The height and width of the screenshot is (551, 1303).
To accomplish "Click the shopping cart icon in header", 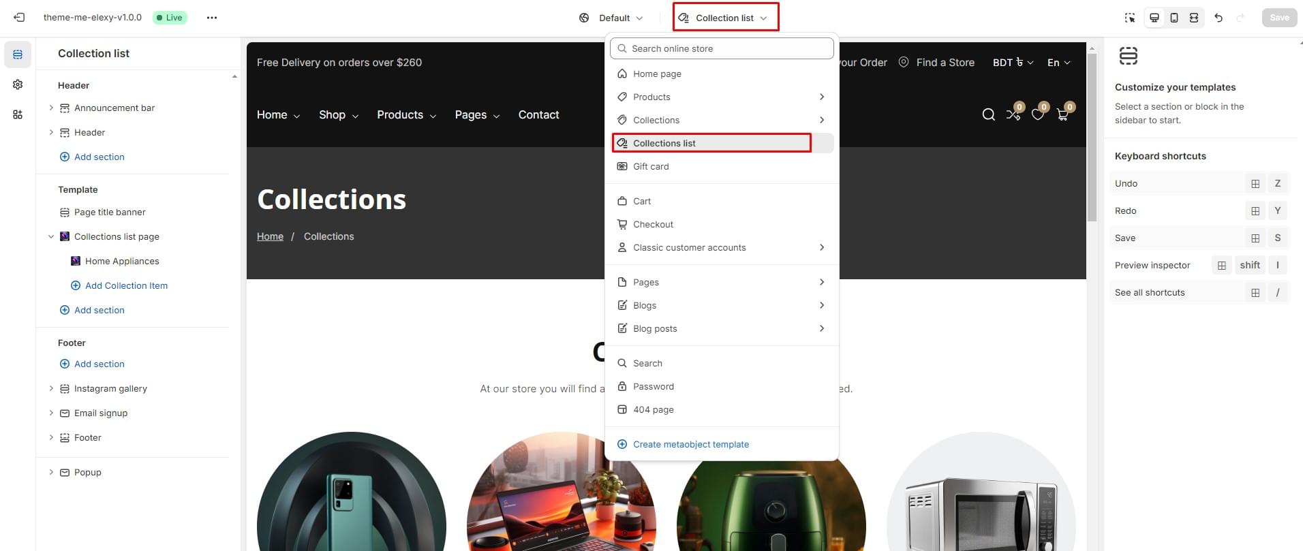I will (x=1063, y=113).
